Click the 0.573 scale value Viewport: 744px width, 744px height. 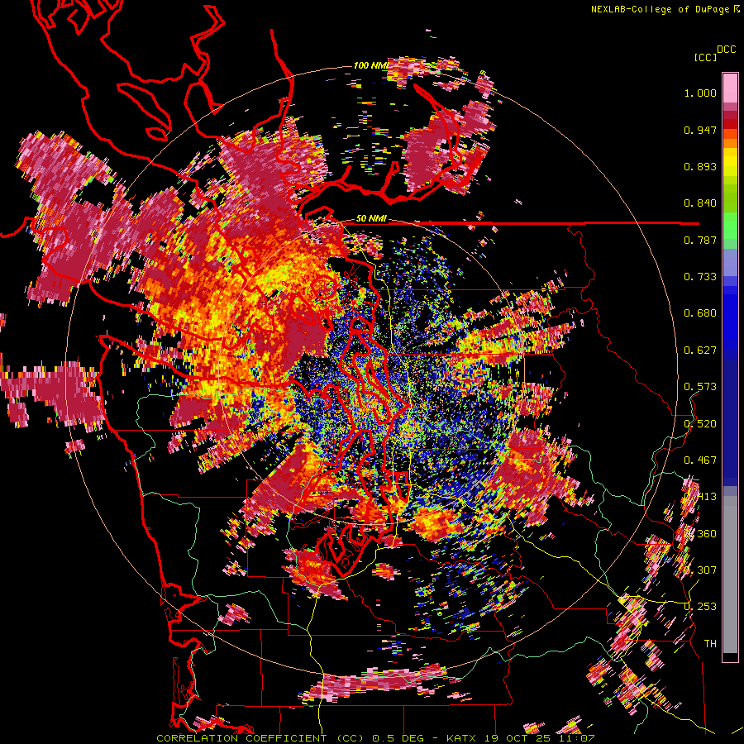point(700,387)
